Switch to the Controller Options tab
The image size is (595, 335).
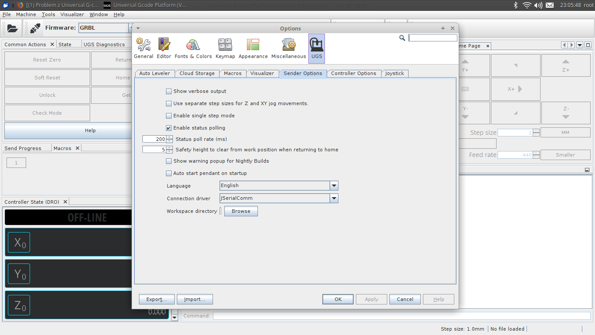point(354,73)
